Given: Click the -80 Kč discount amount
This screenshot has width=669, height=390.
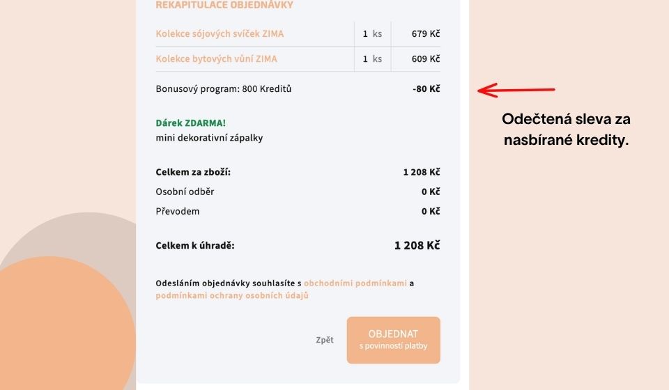Looking at the screenshot, I should [426, 89].
